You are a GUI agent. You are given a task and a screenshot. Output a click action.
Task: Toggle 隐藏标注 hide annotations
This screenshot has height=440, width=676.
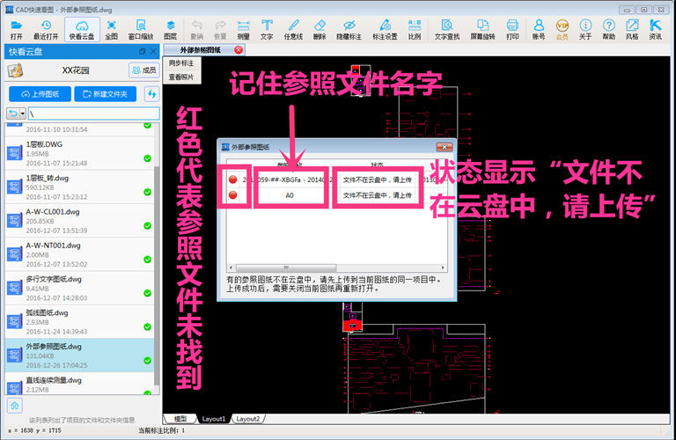[349, 30]
